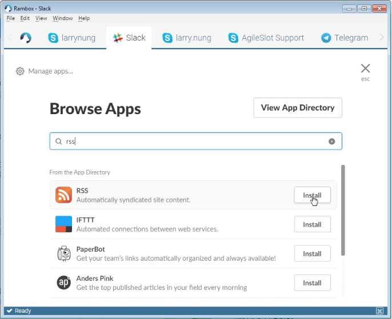Click the Manage apps gear icon
The image size is (392, 319).
tap(20, 71)
